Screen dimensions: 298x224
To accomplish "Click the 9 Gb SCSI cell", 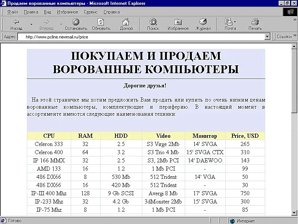I will point(121,193).
